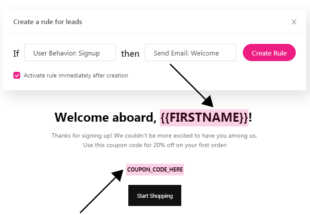Click the arrowhead pointing at the coupon code
310x215 pixels.
point(118,175)
